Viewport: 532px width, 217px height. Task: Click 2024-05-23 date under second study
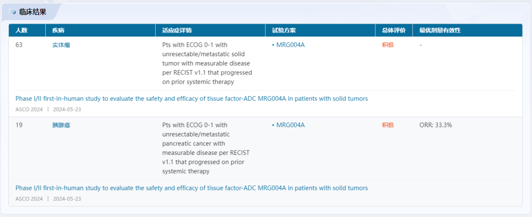[x=67, y=199]
